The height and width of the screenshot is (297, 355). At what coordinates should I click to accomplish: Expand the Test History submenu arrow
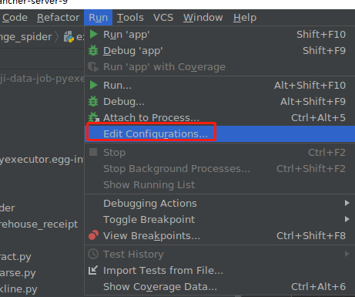coord(347,254)
